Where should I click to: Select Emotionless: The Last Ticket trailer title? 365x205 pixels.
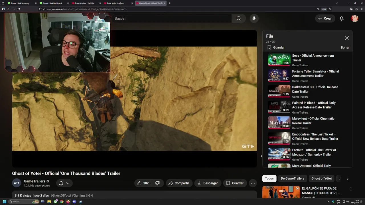[315, 136]
